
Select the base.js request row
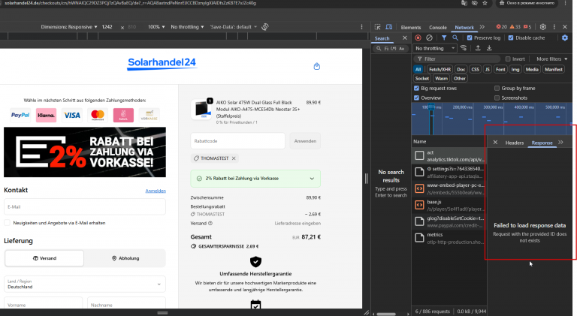(449, 206)
